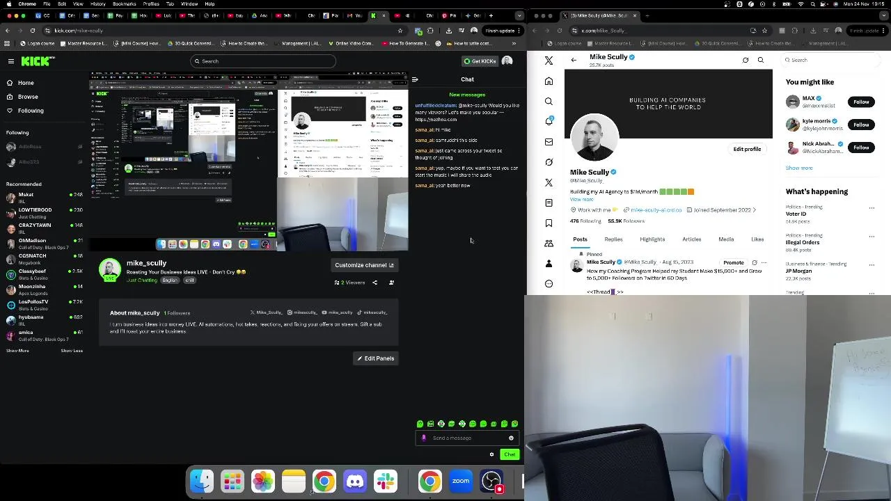This screenshot has height=501, width=891.
Task: Open Bookmarks icon in X sidebar
Action: point(549,223)
